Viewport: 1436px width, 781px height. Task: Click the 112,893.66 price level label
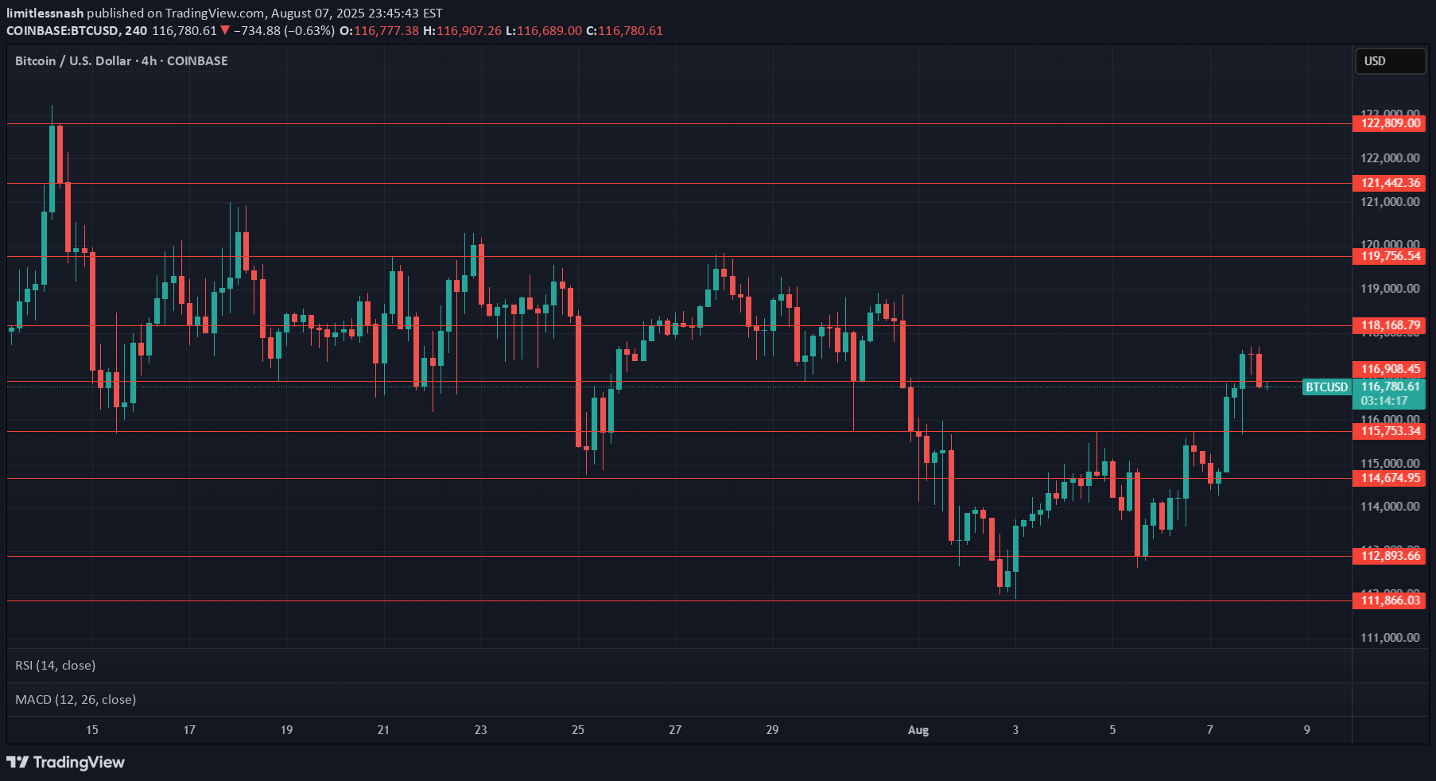(1389, 556)
